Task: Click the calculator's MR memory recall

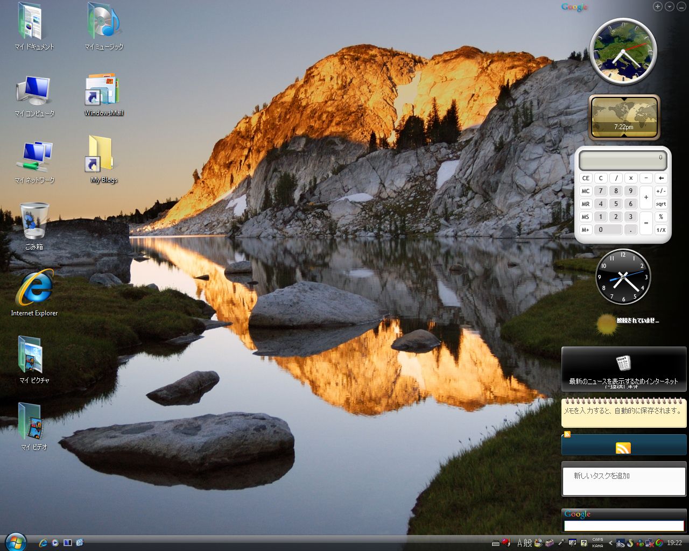Action: (x=586, y=204)
